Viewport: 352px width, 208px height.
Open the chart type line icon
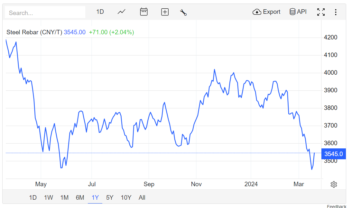click(121, 12)
